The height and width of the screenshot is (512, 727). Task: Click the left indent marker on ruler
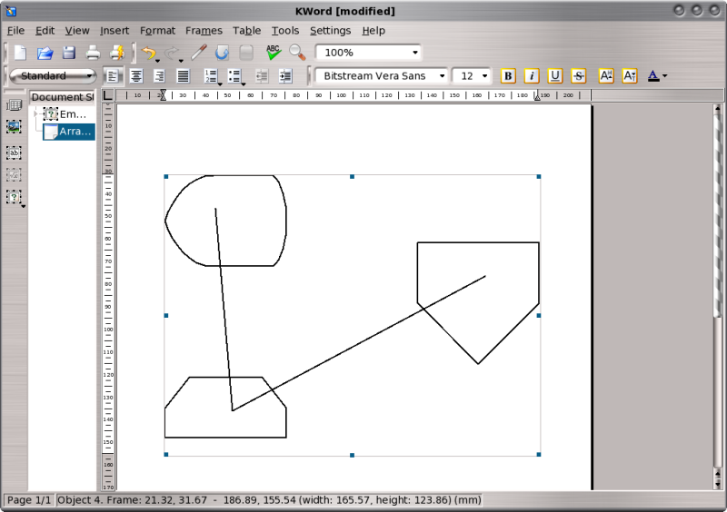[x=163, y=95]
